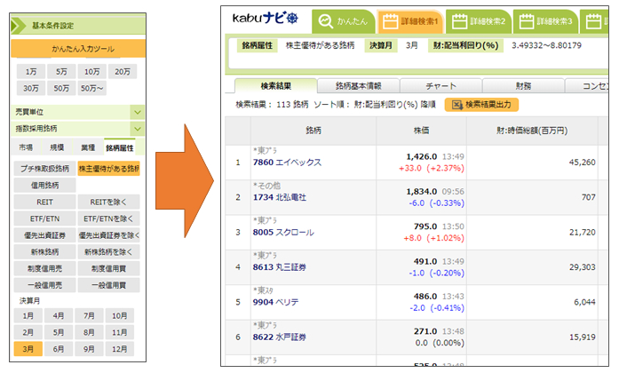Screen dimensions: 627x373
Task: Sort by 銘柄 column header
Action: pyautogui.click(x=313, y=131)
